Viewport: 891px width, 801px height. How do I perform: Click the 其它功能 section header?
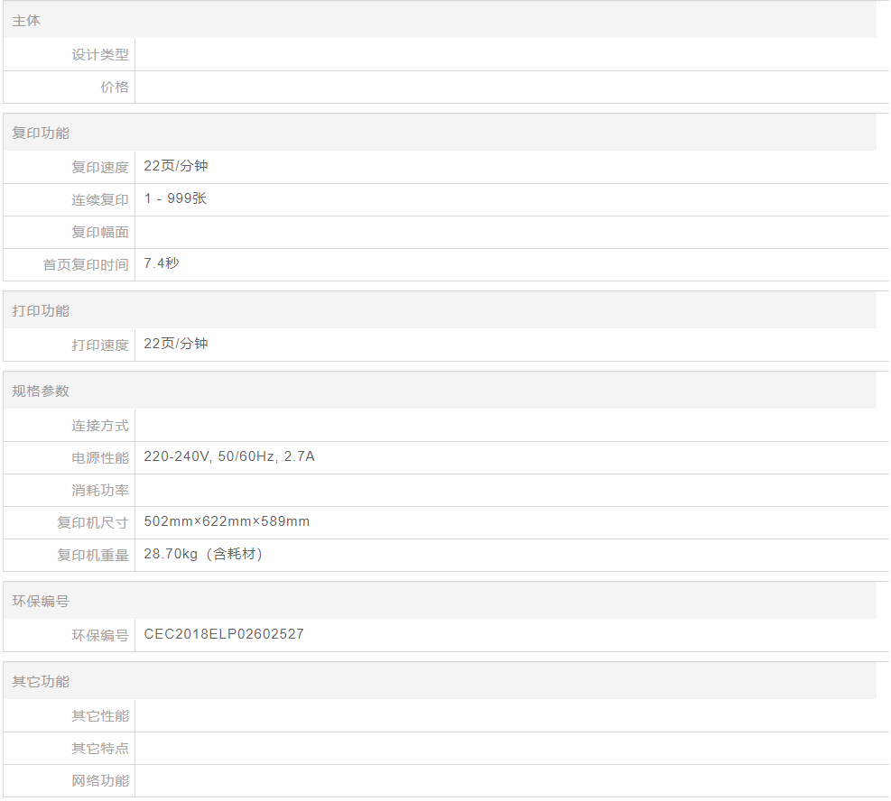pyautogui.click(x=41, y=681)
